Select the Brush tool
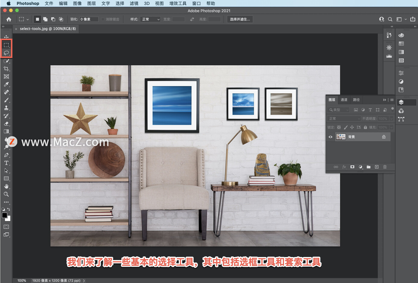This screenshot has height=283, width=418. coord(6,100)
